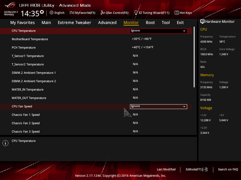Launch Qfan Control(F6)
The image size is (241, 180).
(x=114, y=13)
